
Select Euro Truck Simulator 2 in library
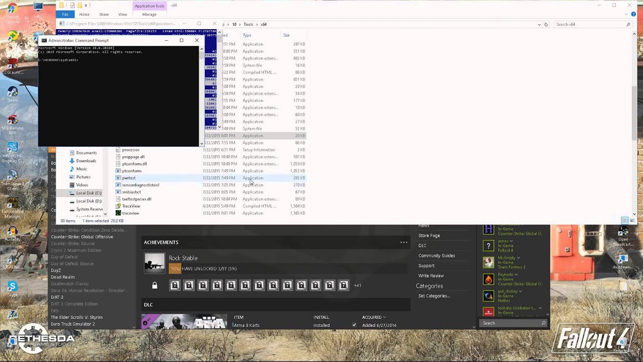[x=73, y=324]
